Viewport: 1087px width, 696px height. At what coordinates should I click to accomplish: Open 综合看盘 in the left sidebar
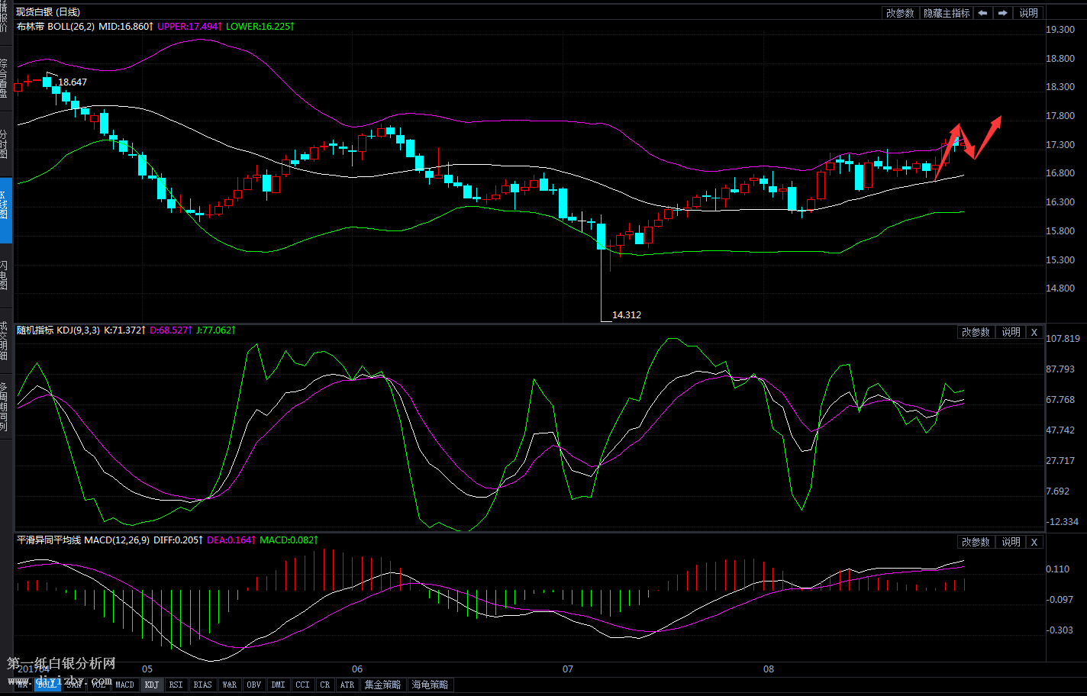tap(5, 78)
